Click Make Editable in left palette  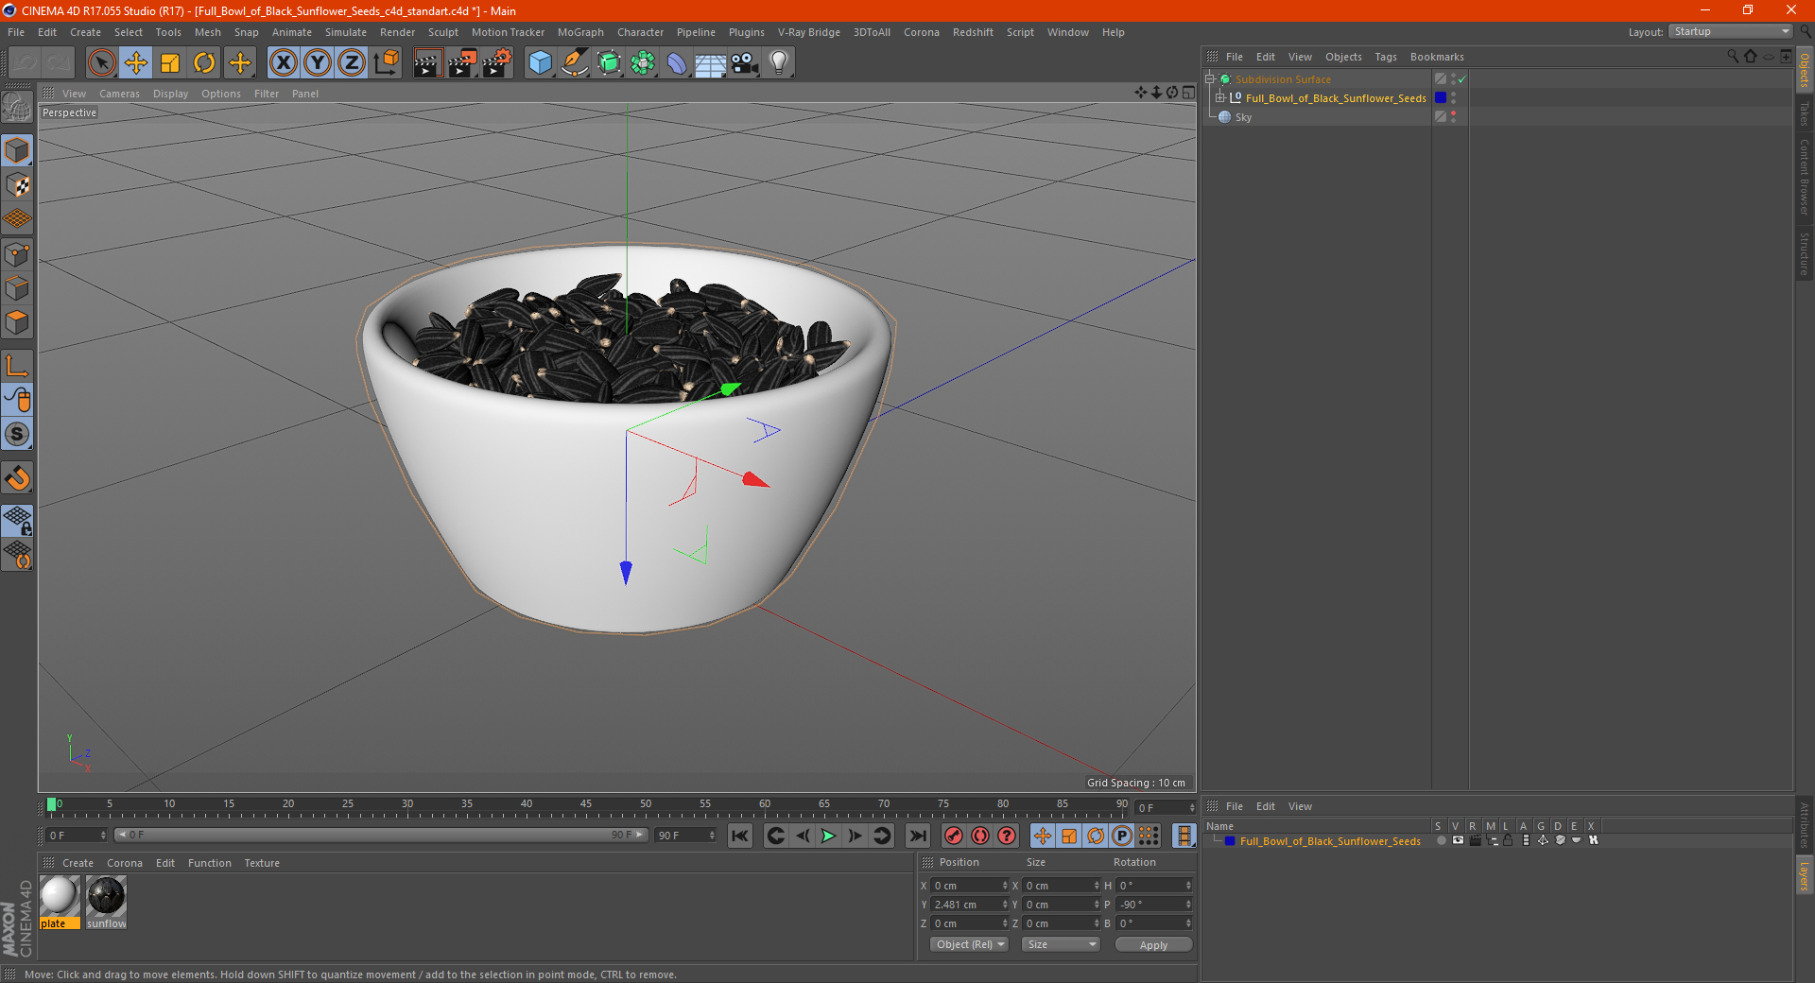[x=17, y=108]
